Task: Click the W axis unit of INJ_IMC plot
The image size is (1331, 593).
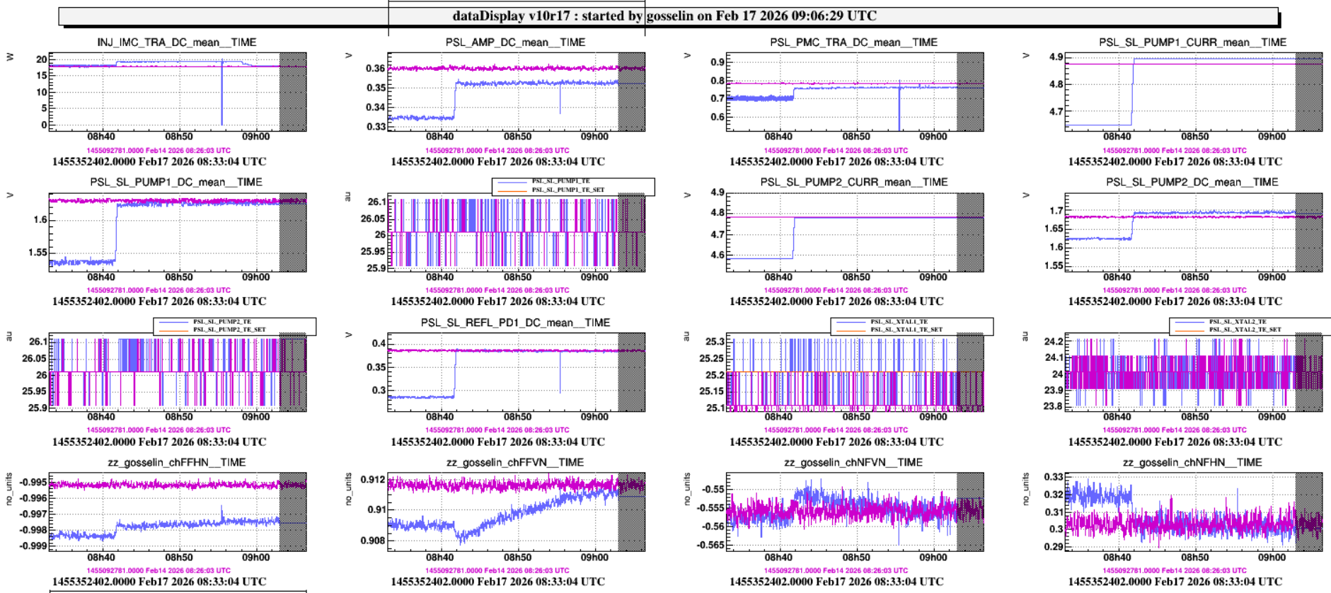Action: coord(10,57)
